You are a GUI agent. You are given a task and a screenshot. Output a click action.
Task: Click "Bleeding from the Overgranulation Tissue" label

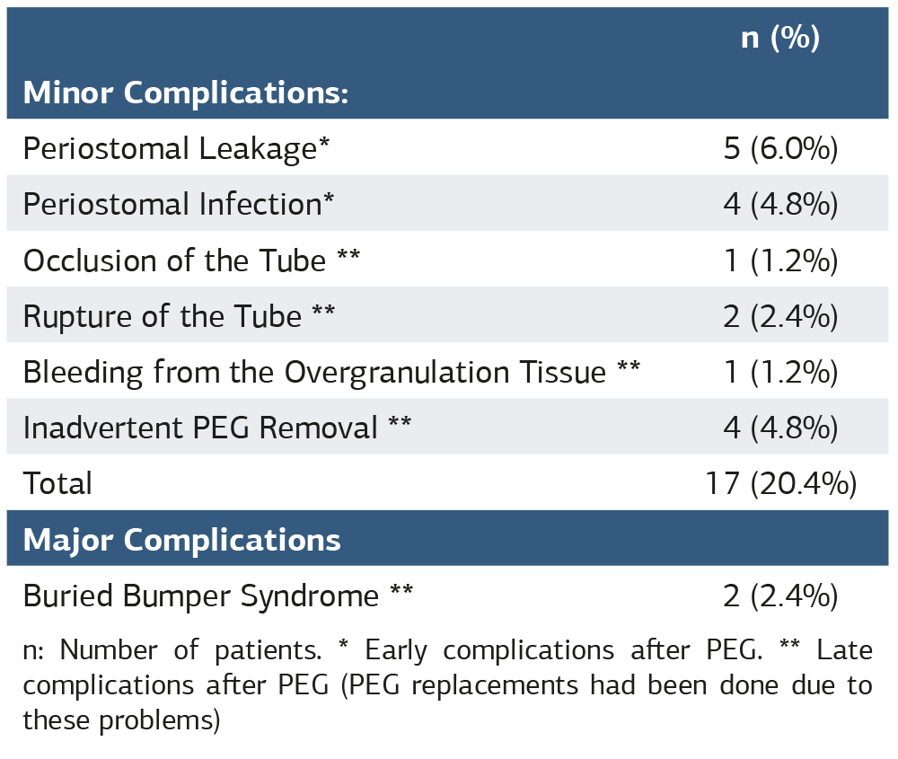[x=330, y=372]
